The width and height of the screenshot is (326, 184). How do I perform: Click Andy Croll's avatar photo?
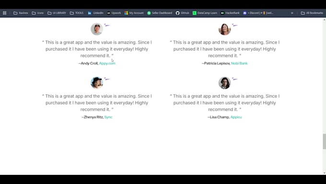coord(97,29)
